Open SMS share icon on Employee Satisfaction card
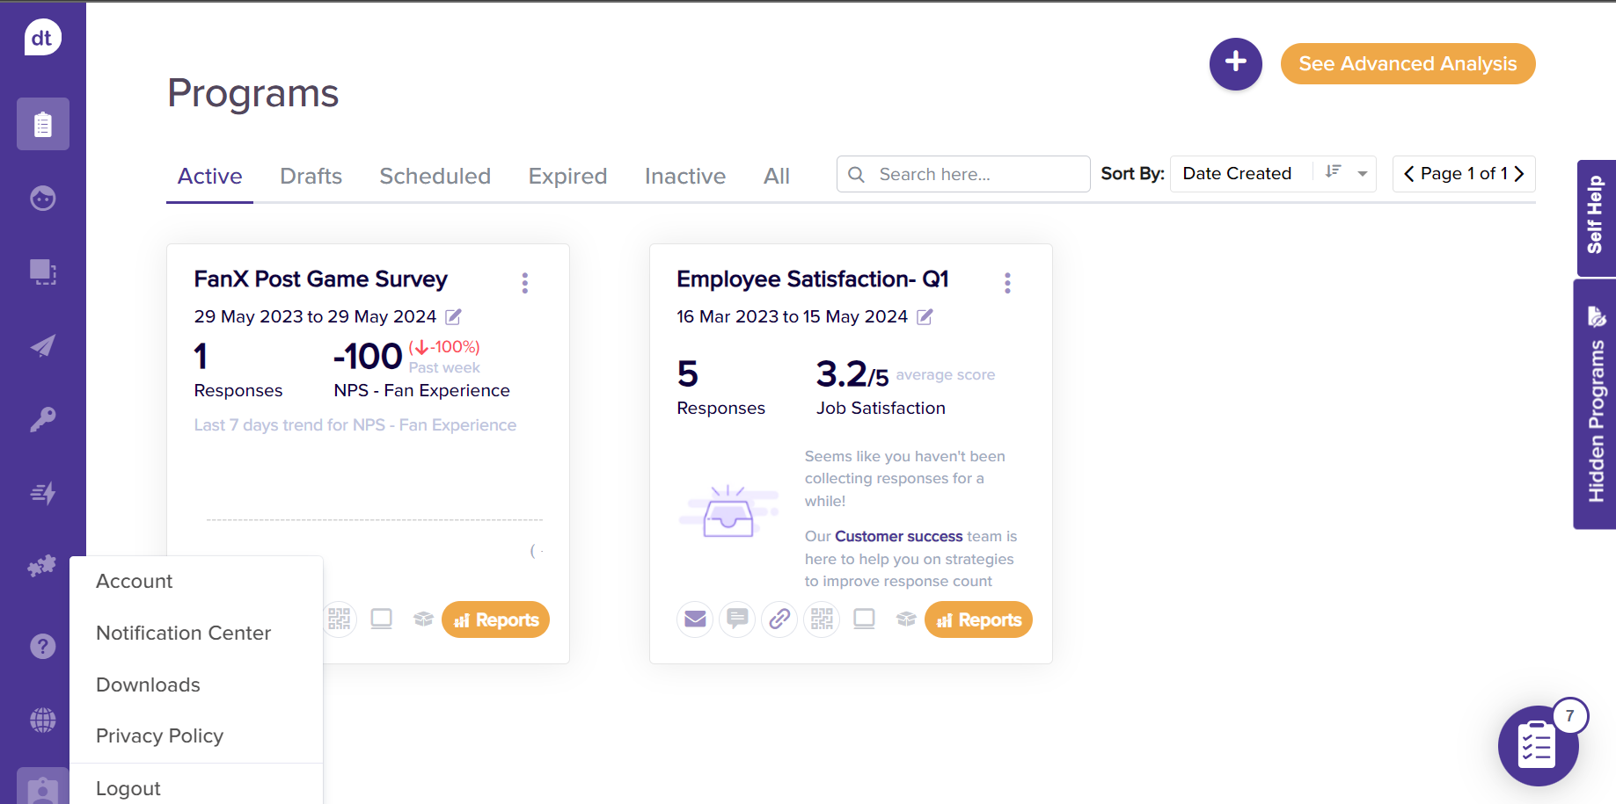Screen dimensions: 1616x804 point(737,619)
